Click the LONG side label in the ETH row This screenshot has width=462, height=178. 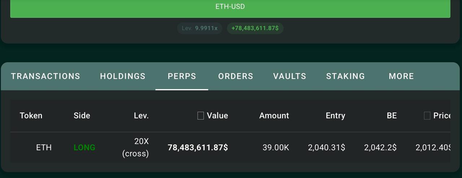[x=84, y=147]
